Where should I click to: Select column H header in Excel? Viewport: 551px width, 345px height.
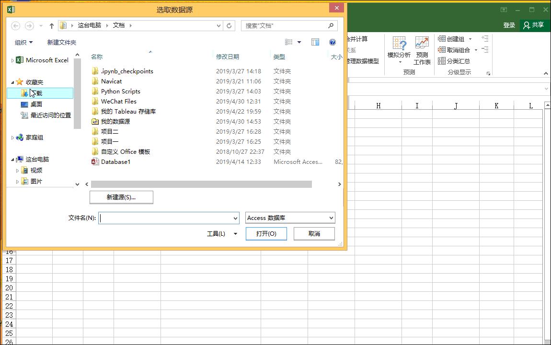[378, 106]
